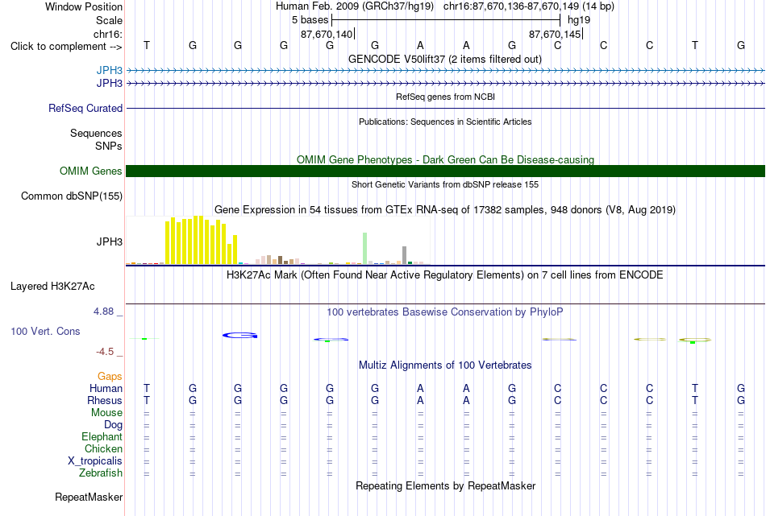The height and width of the screenshot is (516, 766).
Task: Click the '-4.5' PhyloP lower scale value
Action: (x=105, y=352)
